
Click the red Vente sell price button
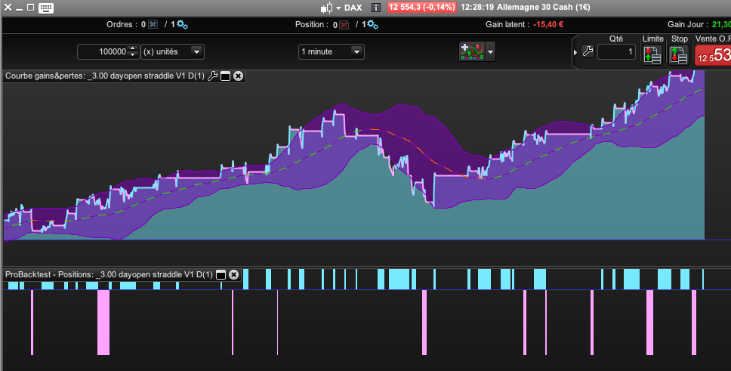714,54
